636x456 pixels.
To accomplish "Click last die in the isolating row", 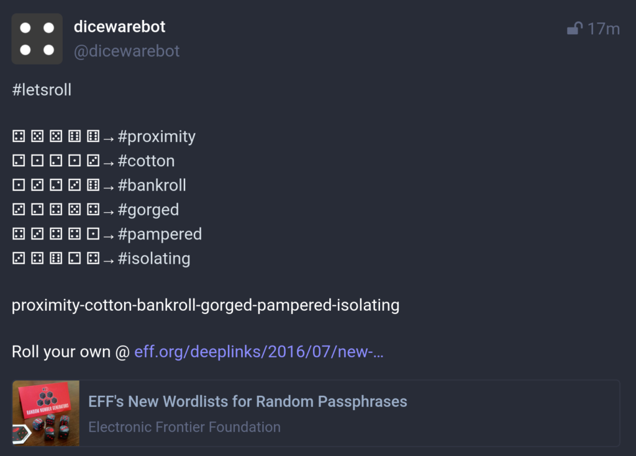I will [x=93, y=258].
